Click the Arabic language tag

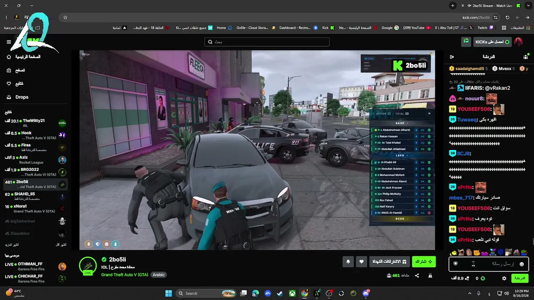[x=159, y=275]
